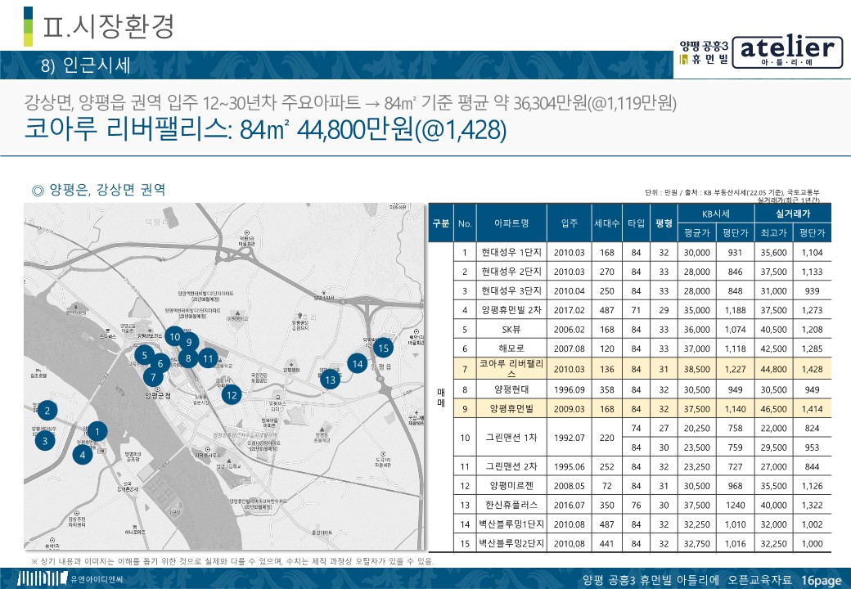
Task: Click the 1992.07 move-in date cell
Action: 569,438
